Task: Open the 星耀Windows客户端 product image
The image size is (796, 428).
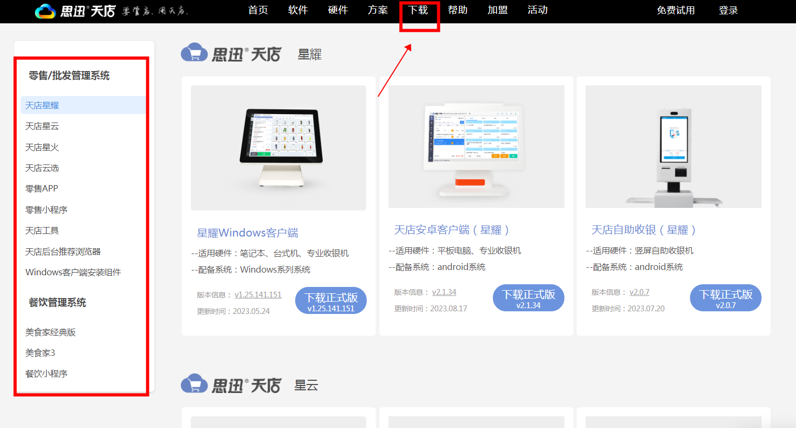Action: click(278, 147)
